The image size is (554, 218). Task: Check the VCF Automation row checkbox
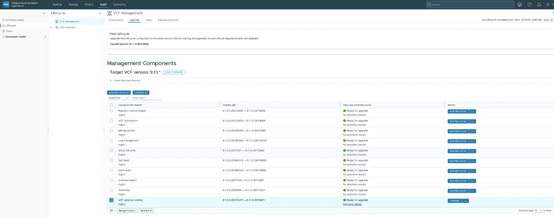[x=111, y=121]
